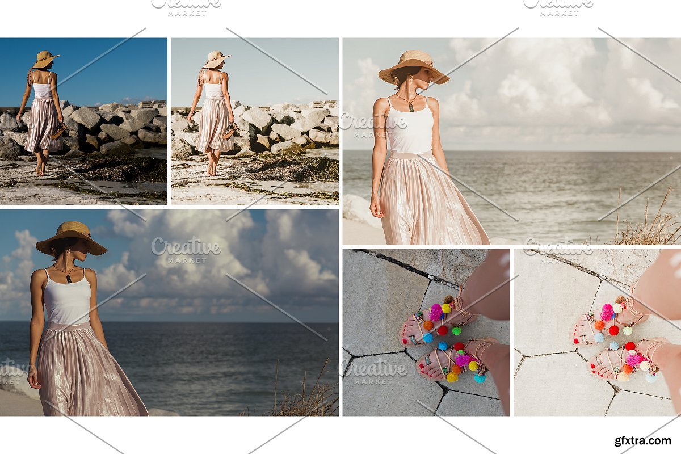The image size is (681, 454).
Task: Select the dark moody ocean portrait
Action: pos(169,312)
